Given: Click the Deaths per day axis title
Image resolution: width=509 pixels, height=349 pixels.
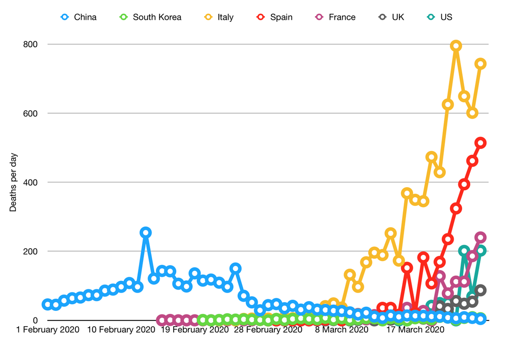Looking at the screenshot, I should (14, 182).
